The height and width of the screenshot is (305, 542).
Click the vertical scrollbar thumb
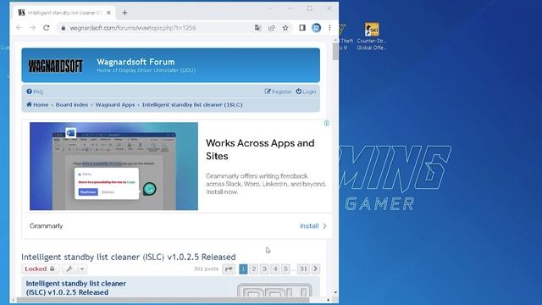click(335, 51)
